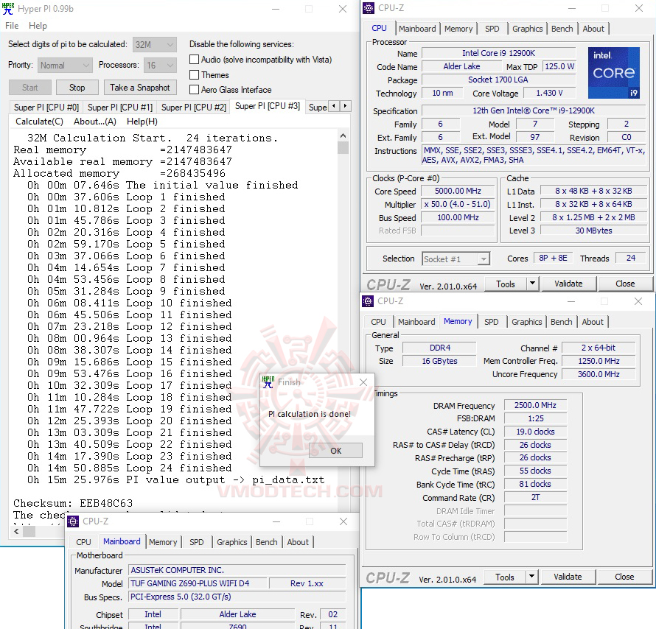656x629 pixels.
Task: Click the Stop button
Action: pos(77,88)
